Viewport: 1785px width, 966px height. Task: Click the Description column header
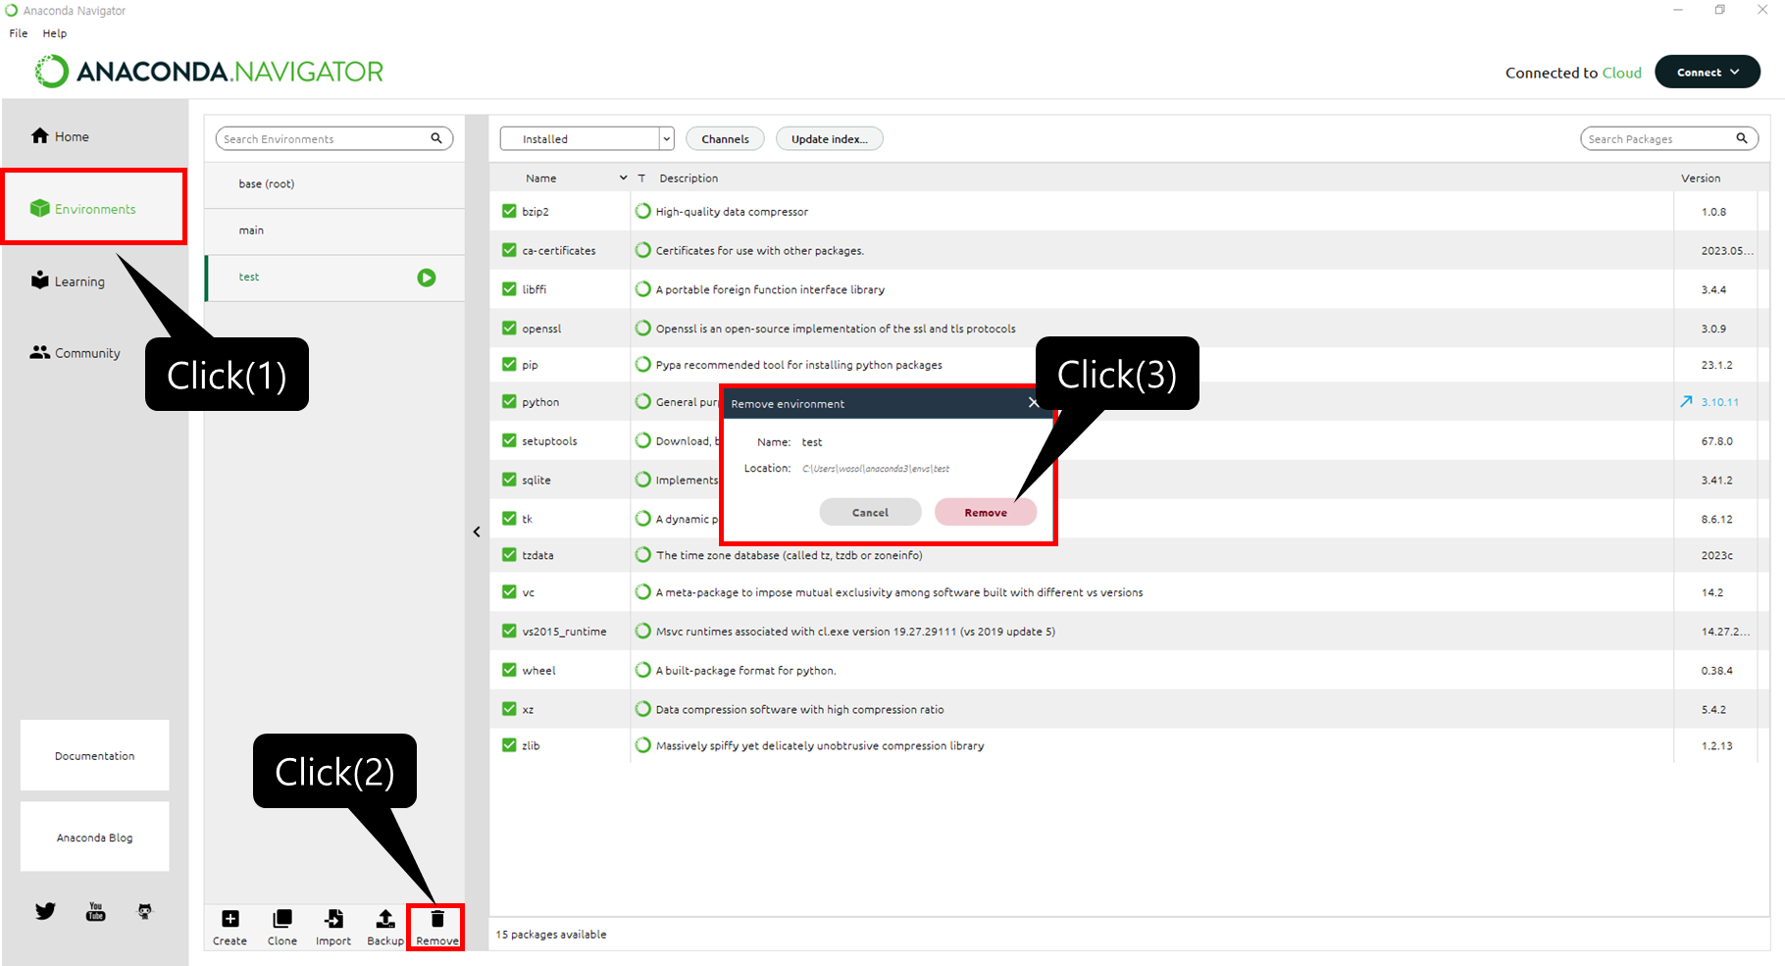point(688,178)
